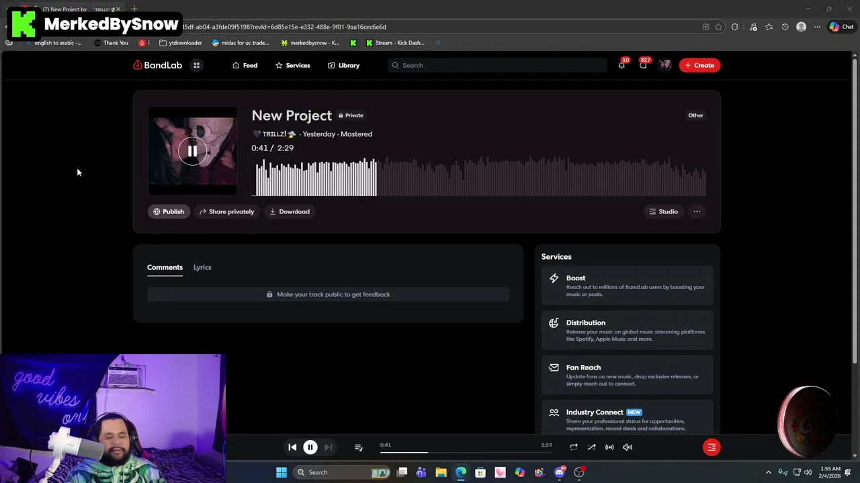The width and height of the screenshot is (860, 483).
Task: Open the clock and date panel
Action: pyautogui.click(x=830, y=472)
